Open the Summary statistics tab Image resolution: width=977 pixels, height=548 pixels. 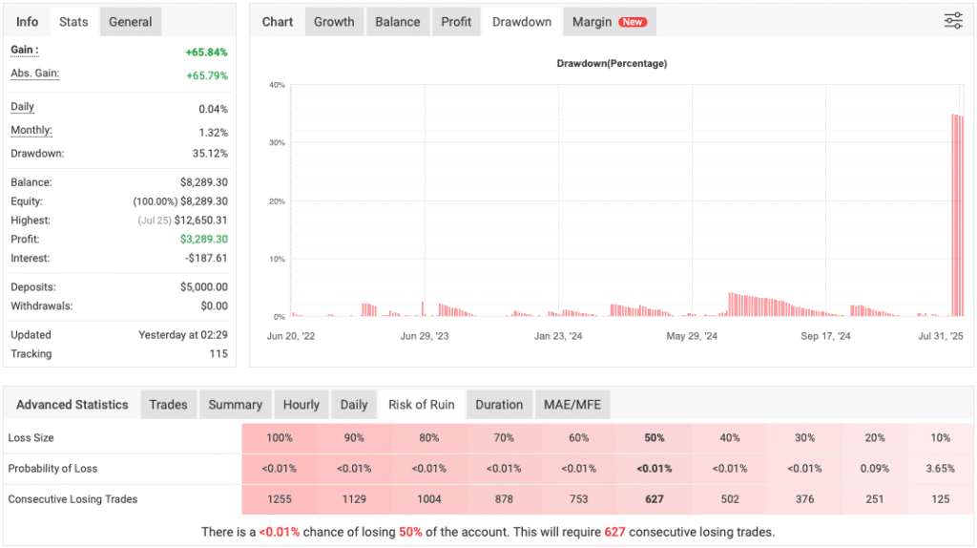click(x=235, y=405)
